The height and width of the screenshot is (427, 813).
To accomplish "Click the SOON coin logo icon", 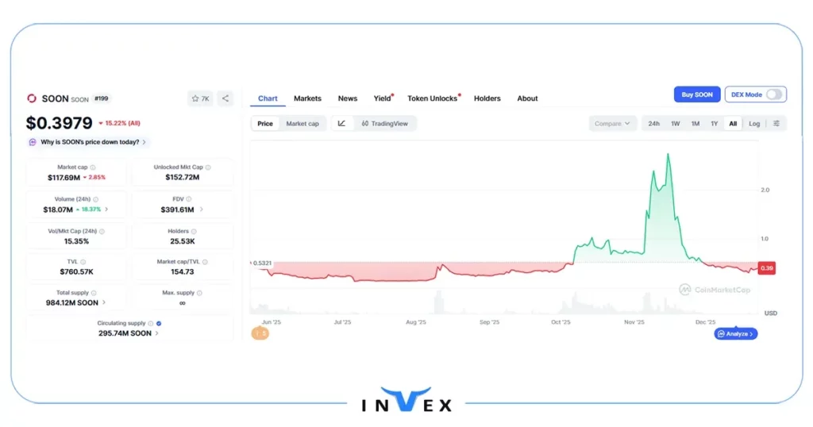I will click(x=32, y=98).
